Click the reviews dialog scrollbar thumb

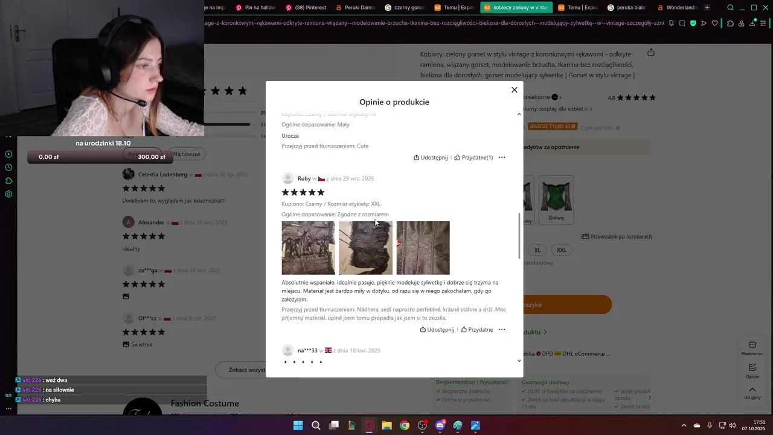point(519,236)
